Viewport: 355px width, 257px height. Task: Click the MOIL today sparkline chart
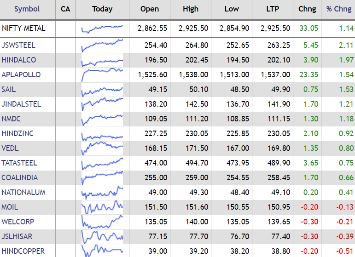coord(102,207)
